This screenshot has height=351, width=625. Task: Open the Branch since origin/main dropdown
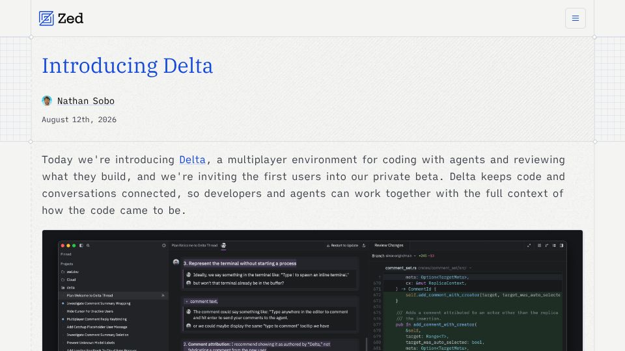tap(394, 256)
